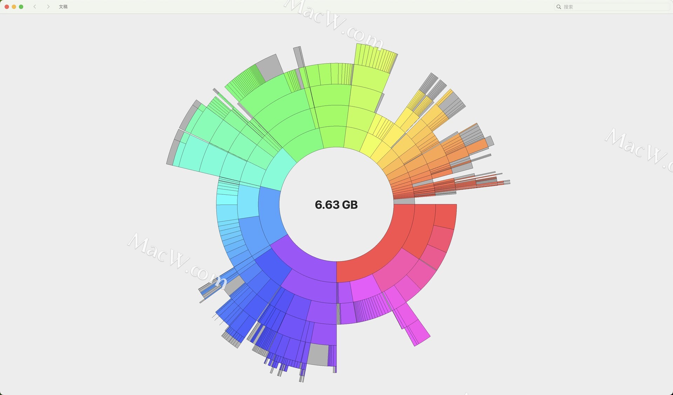
Task: Click the 文稿 window title
Action: [63, 7]
